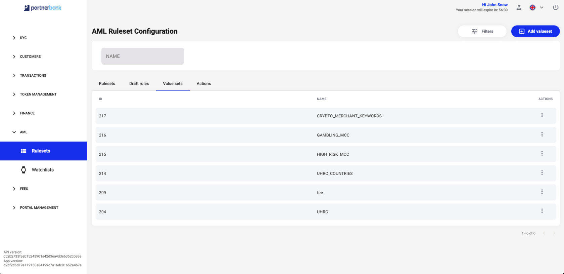The width and height of the screenshot is (564, 274).
Task: Open actions menu for UHRC row
Action: point(542,211)
